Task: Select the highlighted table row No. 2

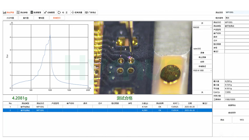Action: pos(107,110)
